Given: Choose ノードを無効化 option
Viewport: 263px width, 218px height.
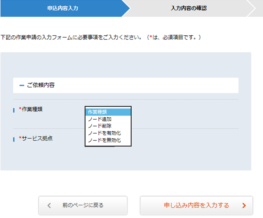Looking at the screenshot, I should pyautogui.click(x=108, y=140).
